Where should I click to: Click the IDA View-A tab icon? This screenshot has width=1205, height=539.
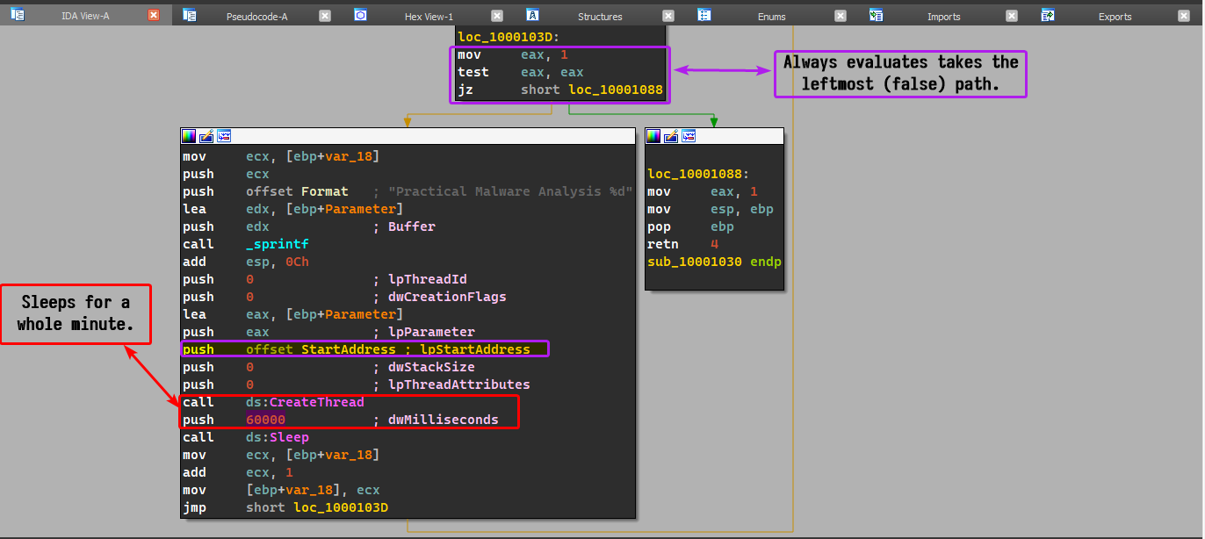[18, 15]
